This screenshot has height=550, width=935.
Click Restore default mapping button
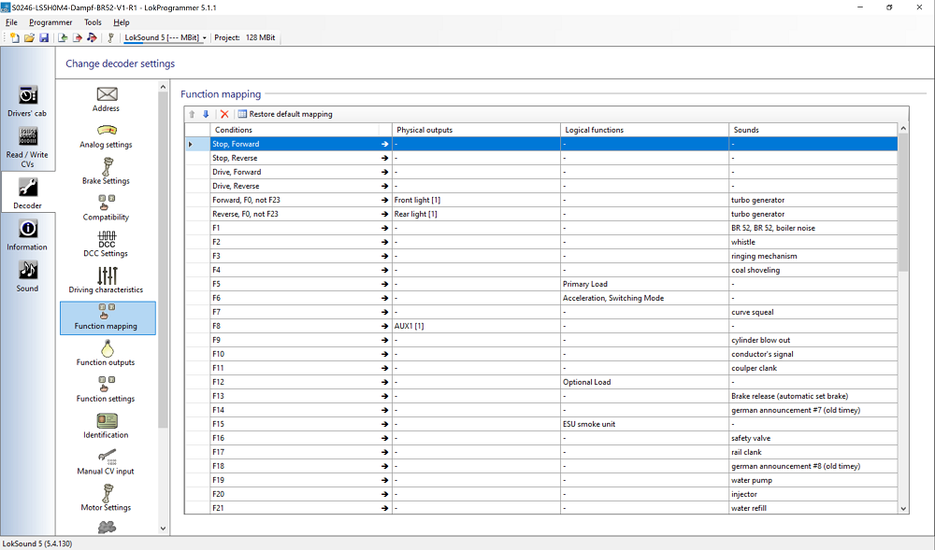pyautogui.click(x=284, y=114)
